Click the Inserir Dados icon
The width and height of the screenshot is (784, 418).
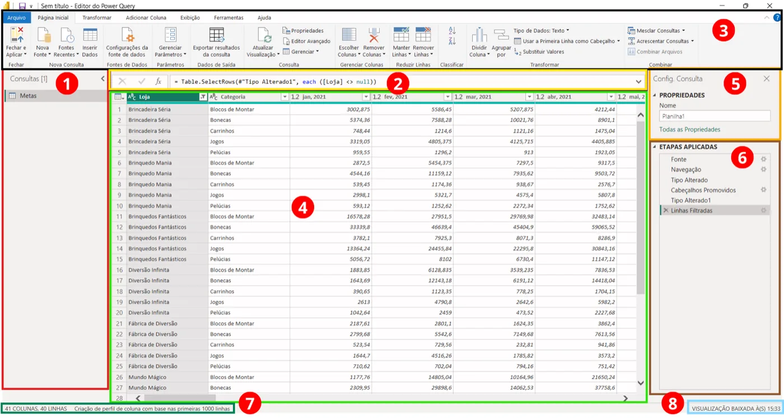click(90, 35)
